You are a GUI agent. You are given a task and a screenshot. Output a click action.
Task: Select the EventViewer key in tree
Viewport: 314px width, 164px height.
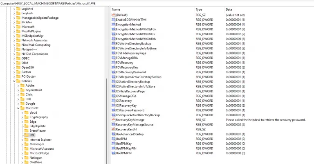click(38, 130)
